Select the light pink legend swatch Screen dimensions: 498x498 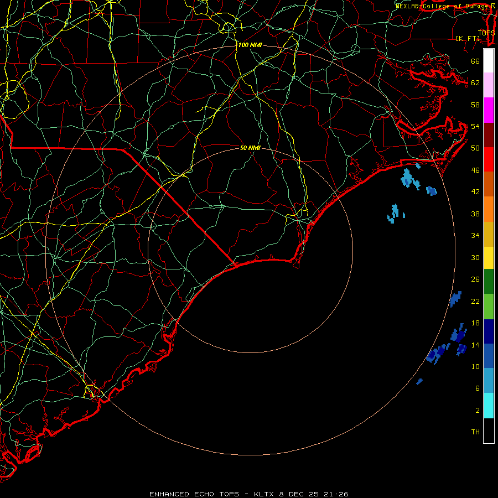pyautogui.click(x=489, y=85)
